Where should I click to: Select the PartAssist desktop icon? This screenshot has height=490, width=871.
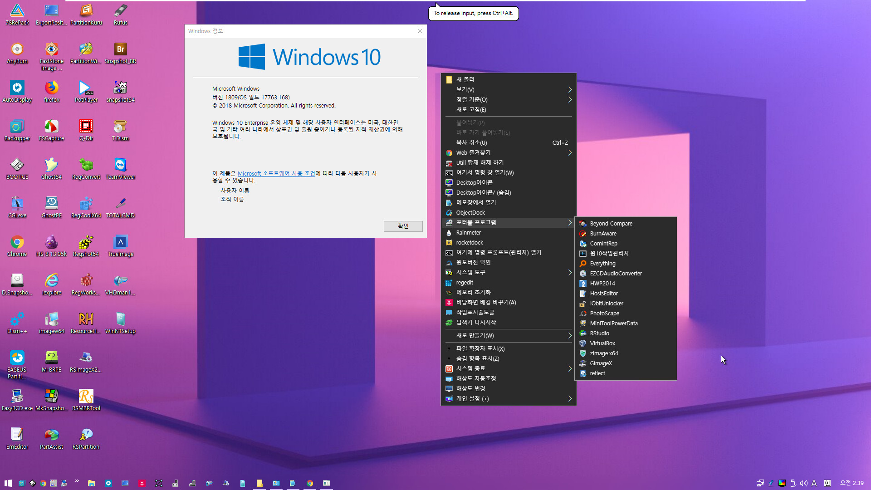coord(52,439)
